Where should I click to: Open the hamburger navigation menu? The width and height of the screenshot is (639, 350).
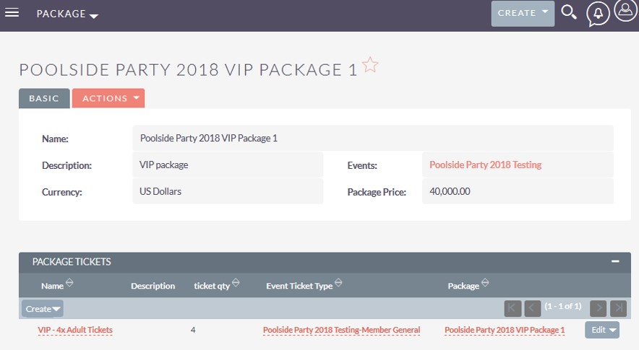(12, 12)
